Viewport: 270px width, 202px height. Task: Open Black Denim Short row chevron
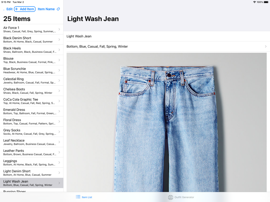[59, 40]
